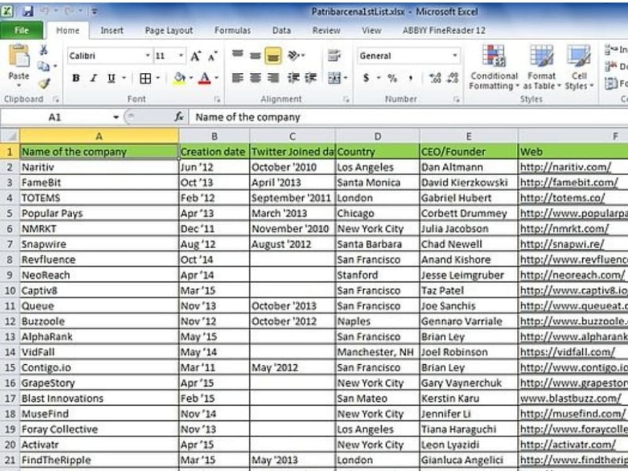The width and height of the screenshot is (628, 471).
Task: Toggle the highlighted Bottom Align button
Action: pos(273,56)
